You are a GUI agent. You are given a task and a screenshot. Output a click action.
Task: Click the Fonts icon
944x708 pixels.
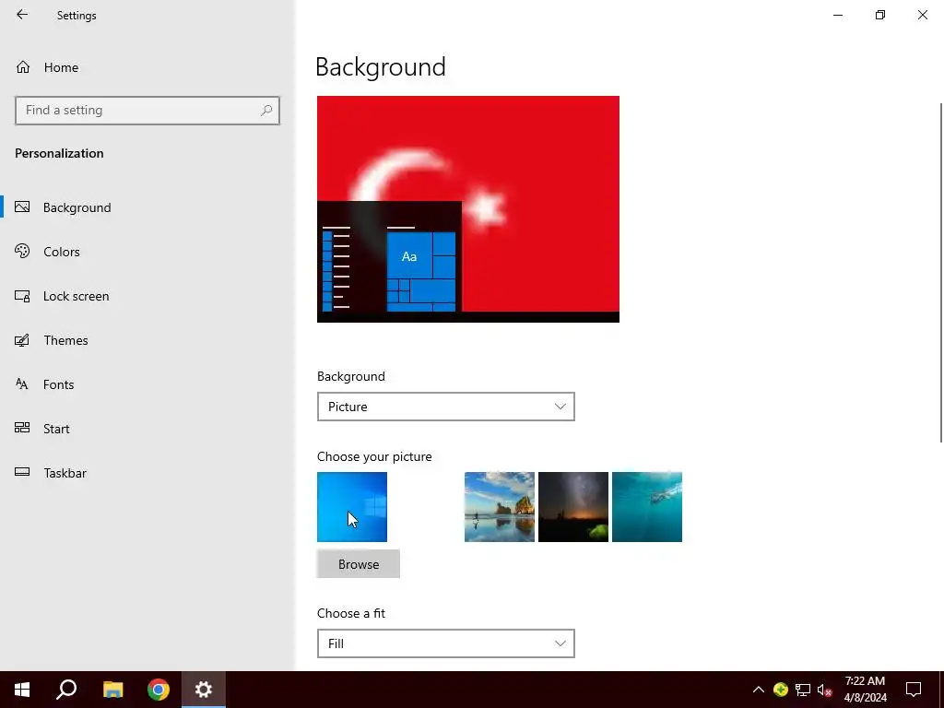[22, 384]
